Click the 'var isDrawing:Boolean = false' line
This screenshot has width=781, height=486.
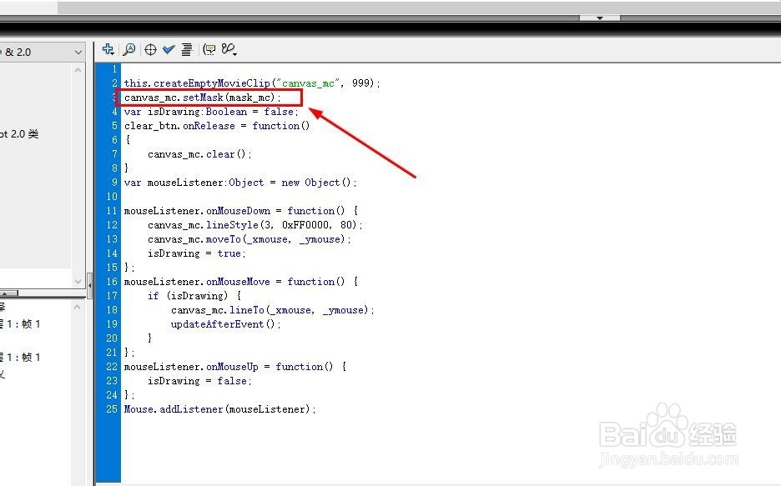click(211, 112)
